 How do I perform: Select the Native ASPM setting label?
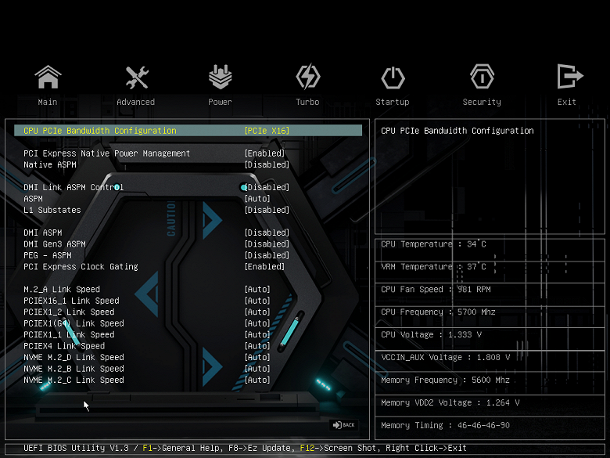point(50,164)
